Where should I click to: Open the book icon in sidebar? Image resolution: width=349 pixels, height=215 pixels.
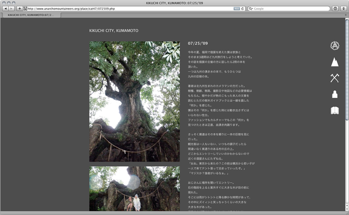[x=335, y=111]
